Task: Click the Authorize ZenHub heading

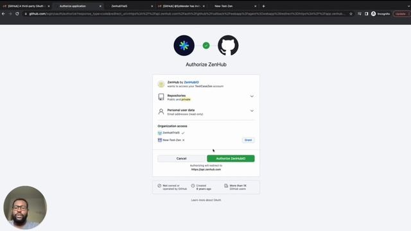Action: pyautogui.click(x=206, y=64)
